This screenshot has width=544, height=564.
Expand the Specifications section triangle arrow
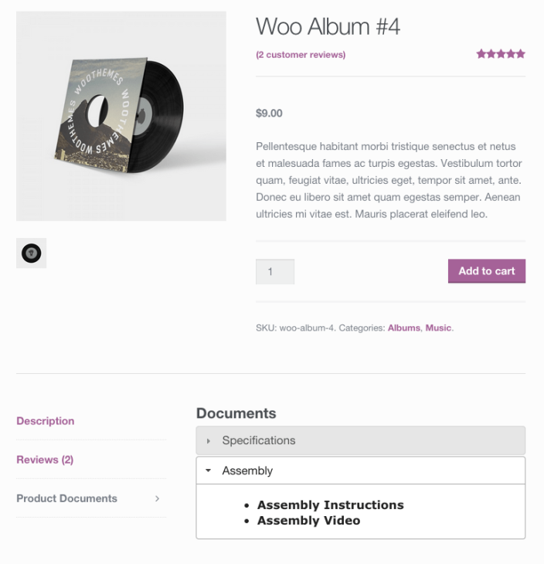[209, 440]
